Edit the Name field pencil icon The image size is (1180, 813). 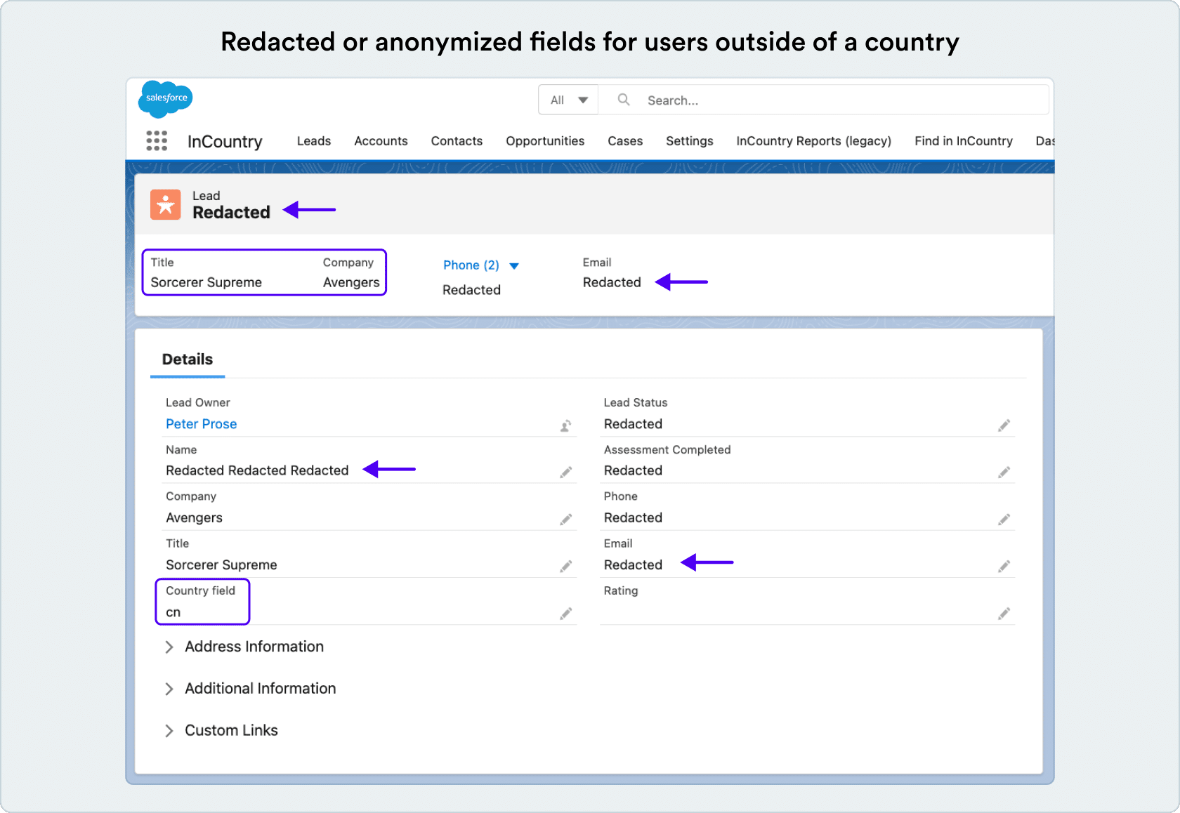565,472
